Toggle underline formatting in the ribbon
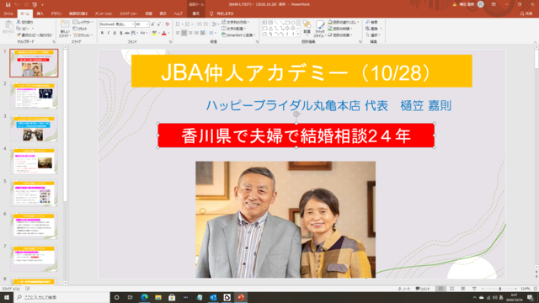 coord(115,33)
